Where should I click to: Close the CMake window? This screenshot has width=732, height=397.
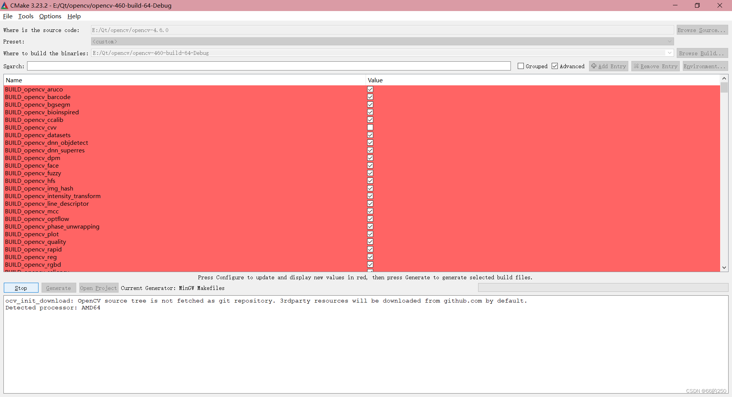(x=720, y=5)
